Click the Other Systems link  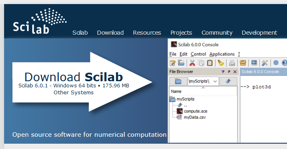pos(74,93)
